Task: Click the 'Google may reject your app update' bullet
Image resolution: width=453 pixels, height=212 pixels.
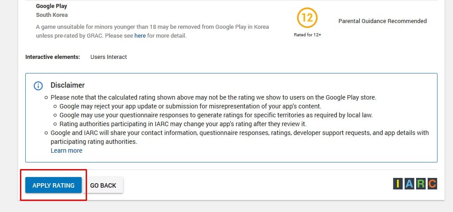Action: point(190,106)
